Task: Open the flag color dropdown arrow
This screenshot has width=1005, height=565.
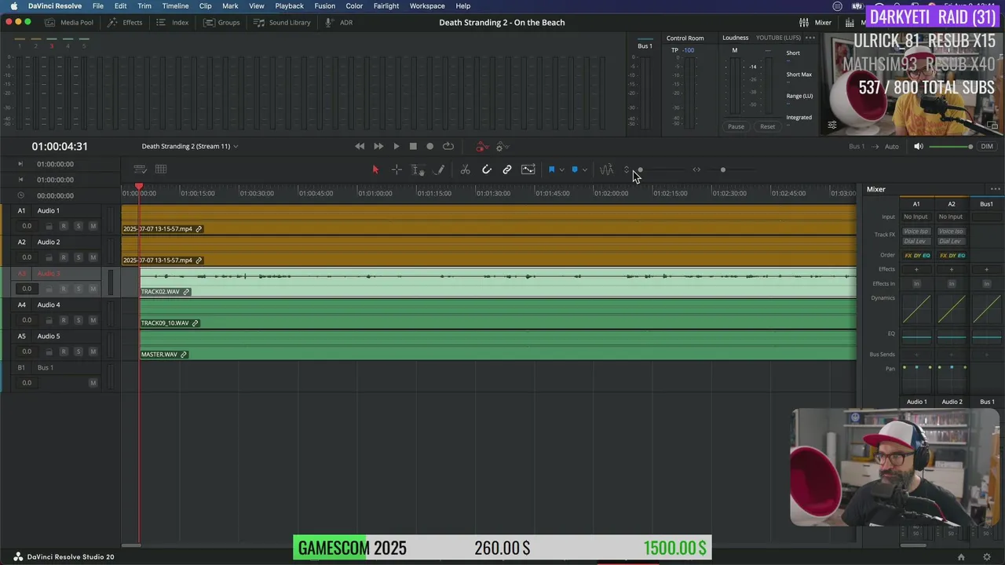Action: pos(561,169)
